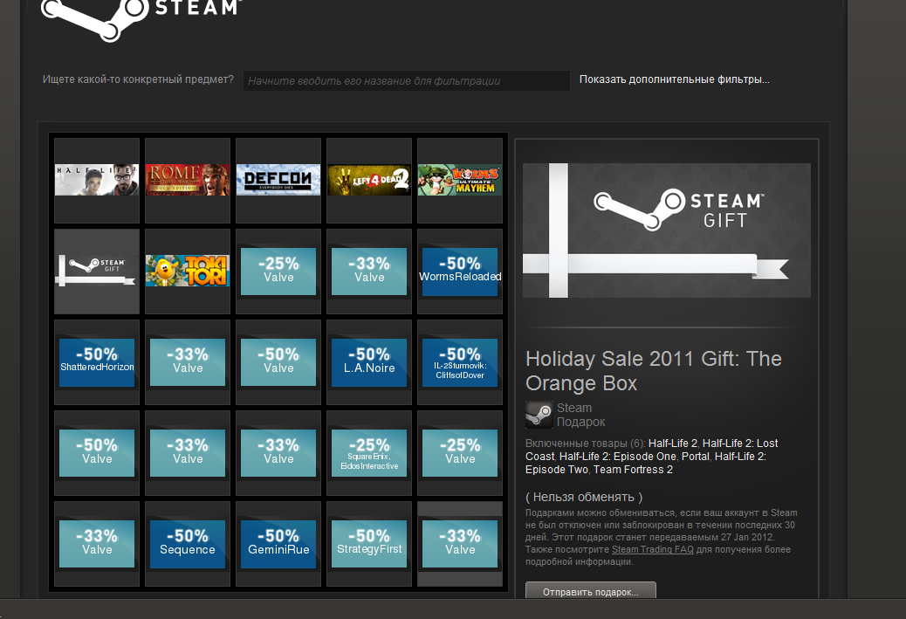
Task: Select the Toki Tori inventory item
Action: [188, 271]
